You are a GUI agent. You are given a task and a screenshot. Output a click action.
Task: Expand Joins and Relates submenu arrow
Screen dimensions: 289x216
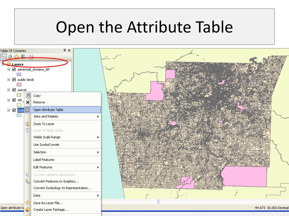click(98, 116)
